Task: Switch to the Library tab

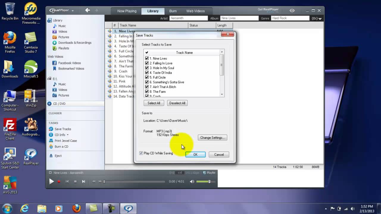Action: tap(153, 11)
